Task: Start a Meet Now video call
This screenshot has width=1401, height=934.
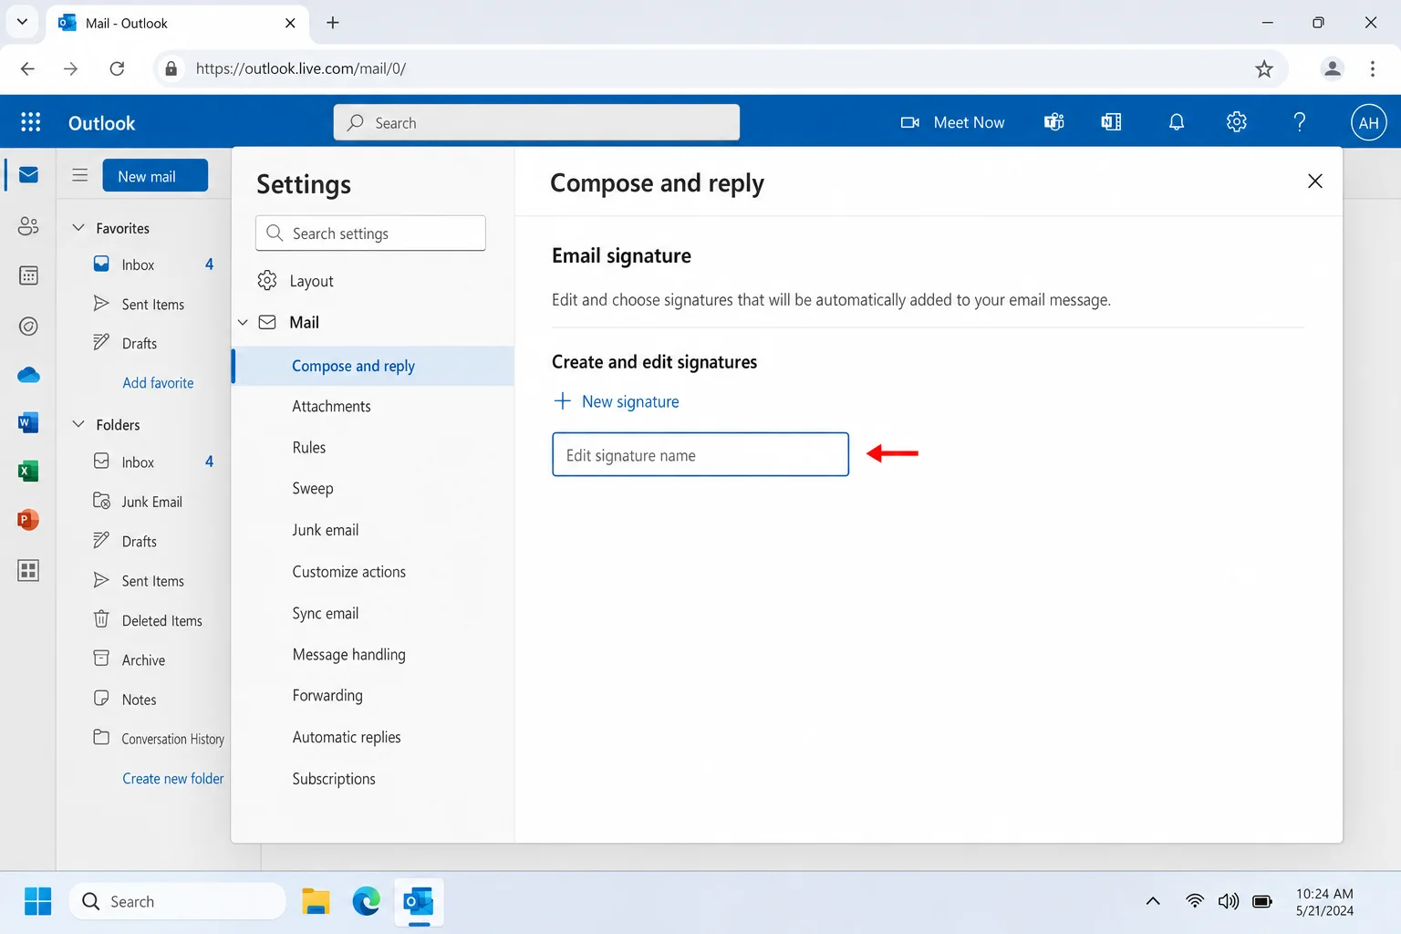Action: click(952, 122)
